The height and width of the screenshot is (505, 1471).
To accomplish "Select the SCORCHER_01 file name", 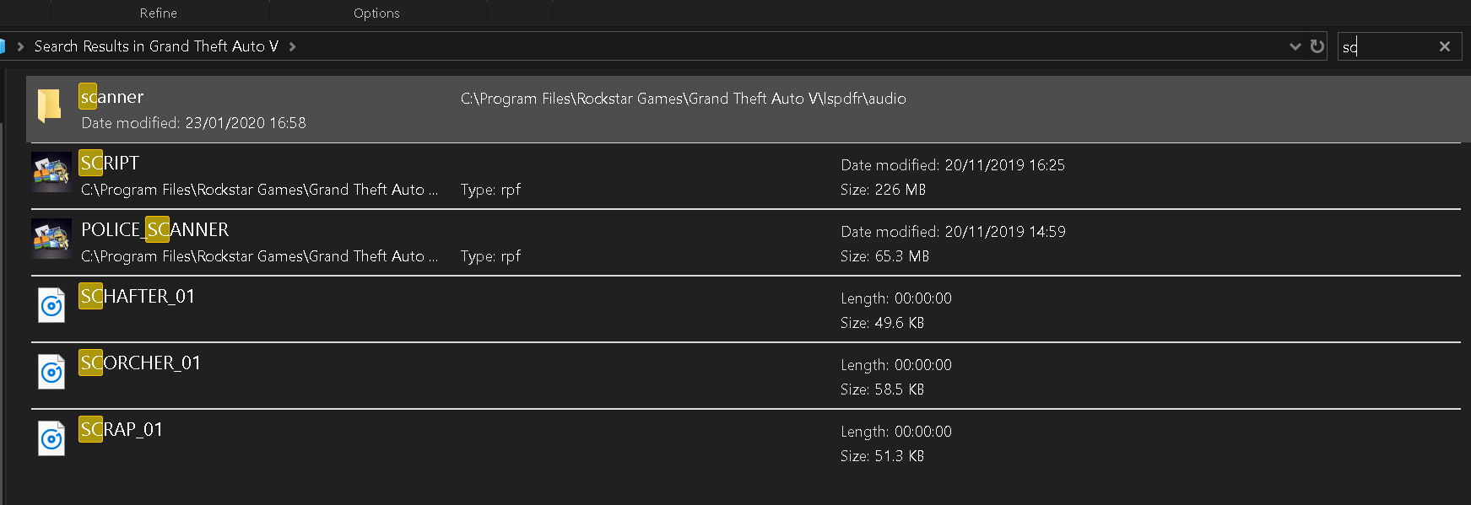I will click(141, 363).
